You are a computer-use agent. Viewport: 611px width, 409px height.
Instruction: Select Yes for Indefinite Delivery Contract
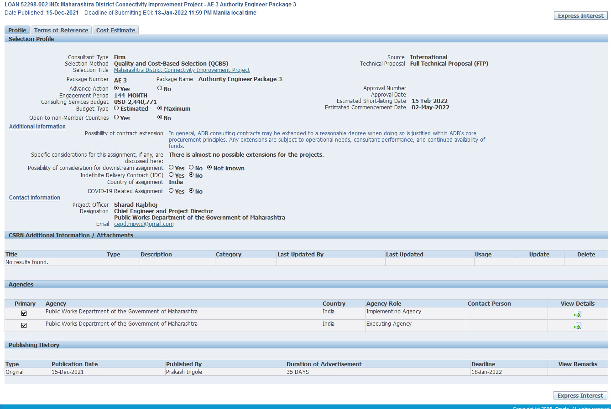[x=171, y=175]
